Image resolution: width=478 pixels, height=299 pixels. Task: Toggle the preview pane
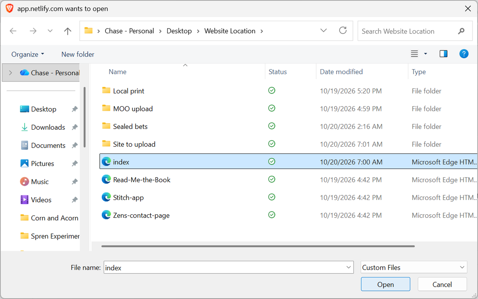[x=443, y=54]
